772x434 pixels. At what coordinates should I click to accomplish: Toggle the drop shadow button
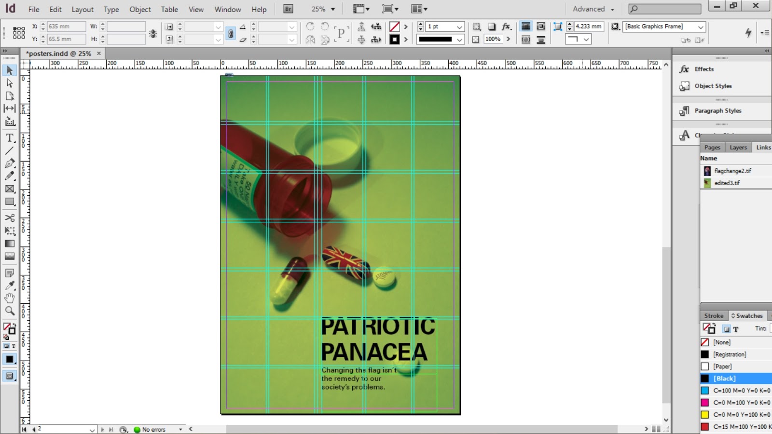point(491,27)
